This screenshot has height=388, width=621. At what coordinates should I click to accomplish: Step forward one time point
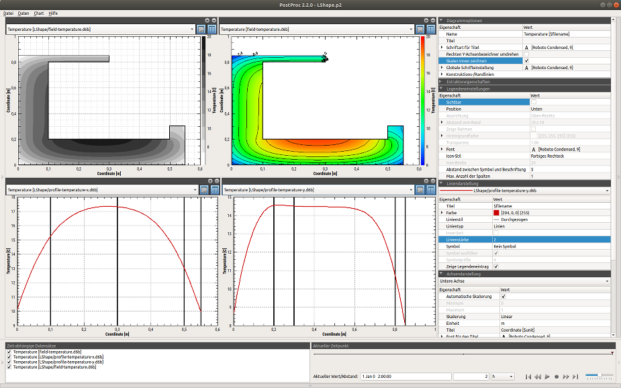(x=566, y=377)
